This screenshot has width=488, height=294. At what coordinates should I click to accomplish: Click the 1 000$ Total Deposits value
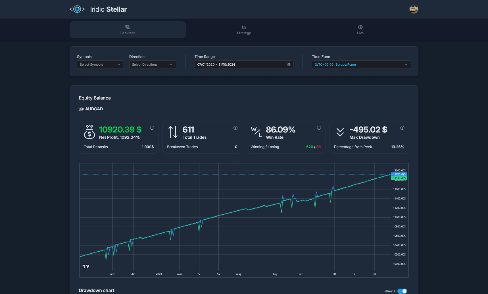click(x=148, y=147)
